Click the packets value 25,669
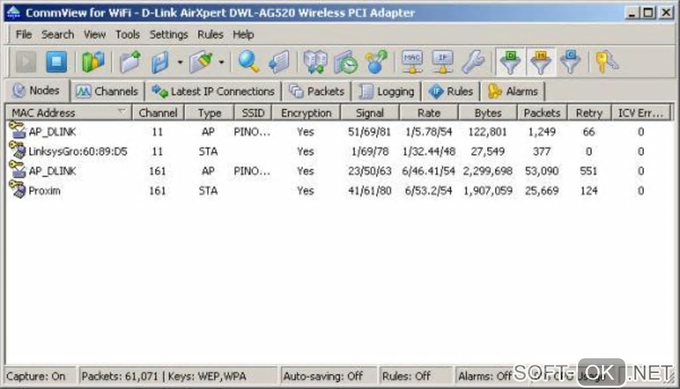This screenshot has height=389, width=680. coord(541,191)
